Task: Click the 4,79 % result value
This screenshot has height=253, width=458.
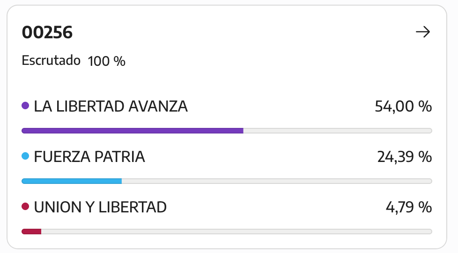Action: point(409,207)
